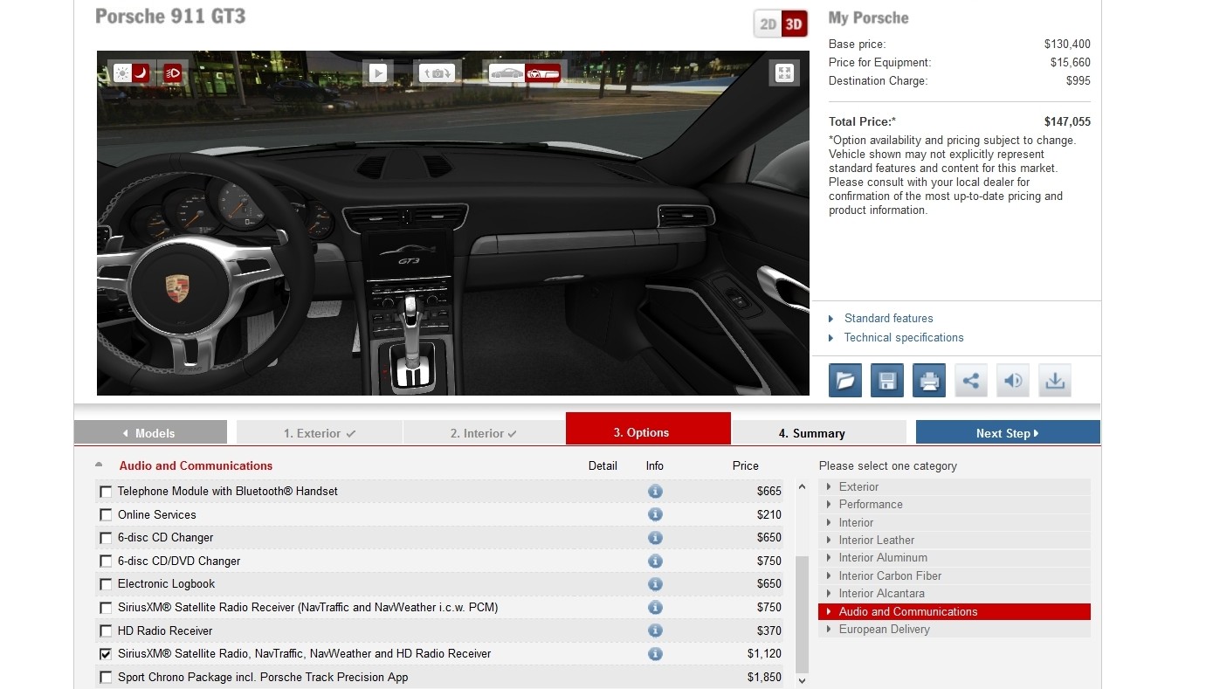Click the options list scrollbar thumb
Viewport: 1206px width, 689px height.
(802, 613)
